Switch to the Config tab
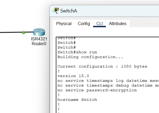 (x=84, y=24)
